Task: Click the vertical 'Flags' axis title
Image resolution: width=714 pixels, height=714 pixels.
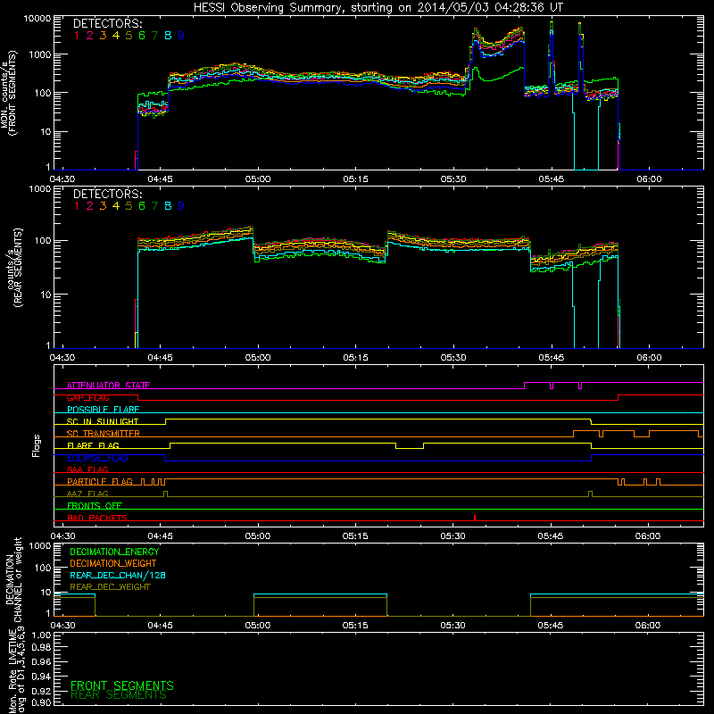Action: click(x=37, y=445)
